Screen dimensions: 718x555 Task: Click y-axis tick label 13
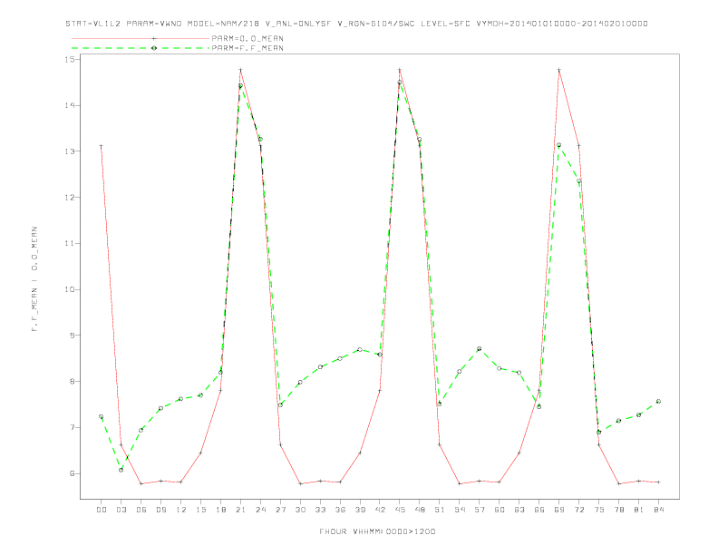[x=70, y=151]
